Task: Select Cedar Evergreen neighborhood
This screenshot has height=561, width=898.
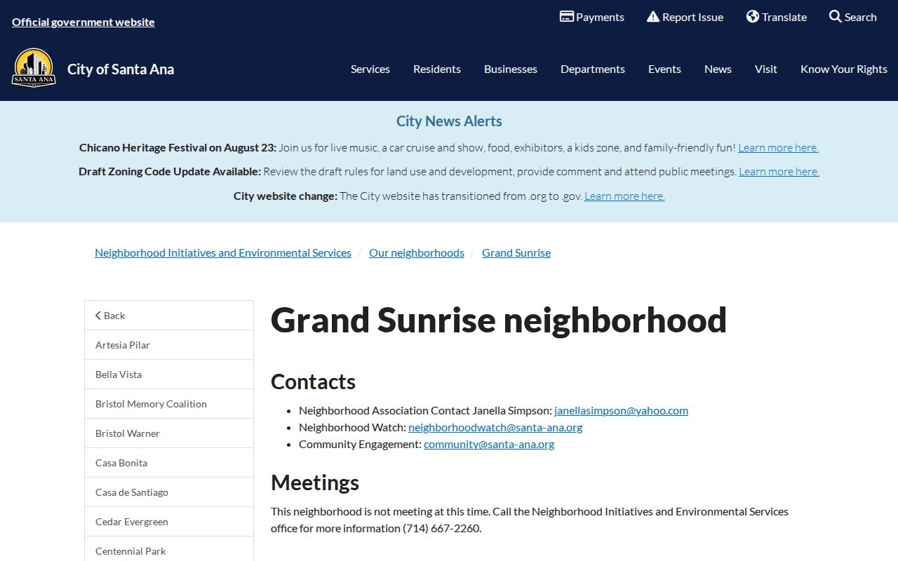Action: pyautogui.click(x=169, y=522)
